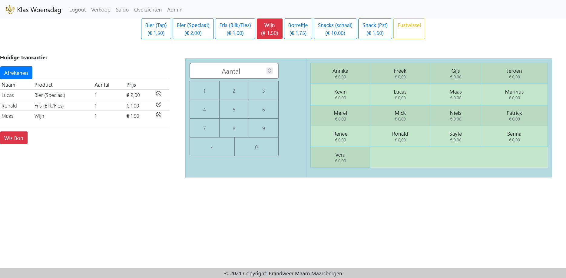Viewport: 566px width, 278px height.
Task: Clear the receipt with Wis Bon
Action: coord(14,138)
